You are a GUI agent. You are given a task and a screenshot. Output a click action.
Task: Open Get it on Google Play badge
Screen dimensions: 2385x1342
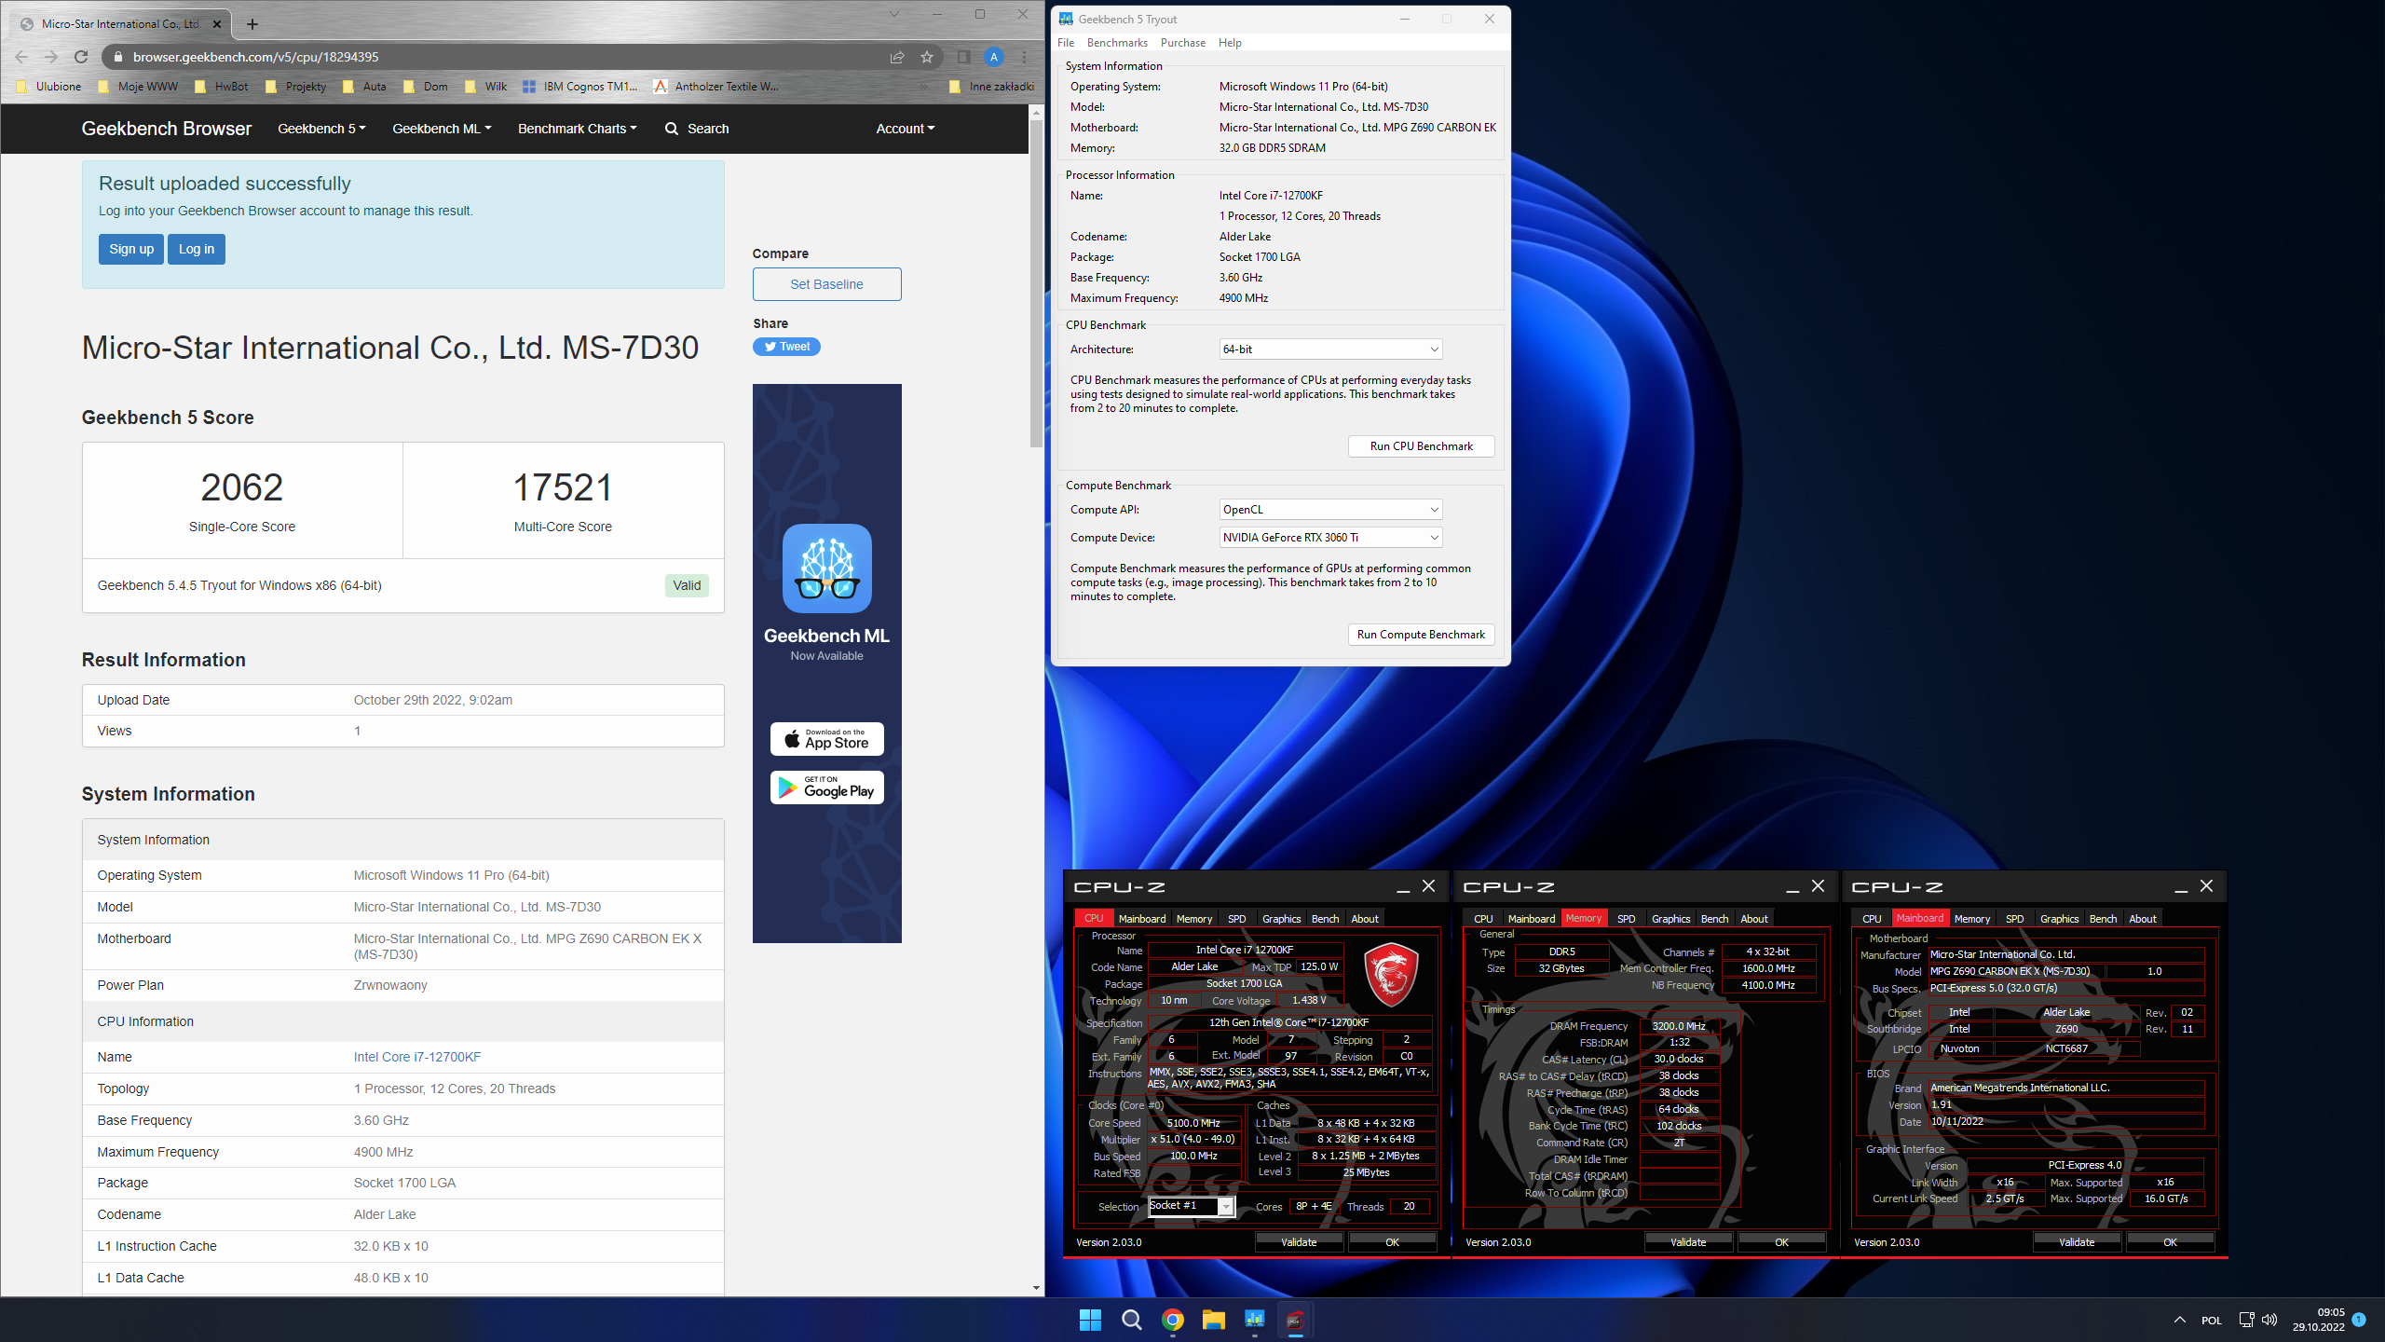[x=826, y=787]
